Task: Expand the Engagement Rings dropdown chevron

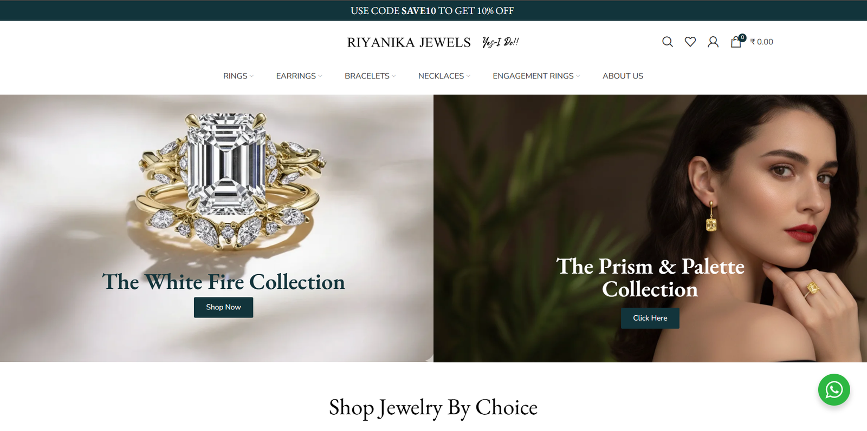Action: pos(578,76)
